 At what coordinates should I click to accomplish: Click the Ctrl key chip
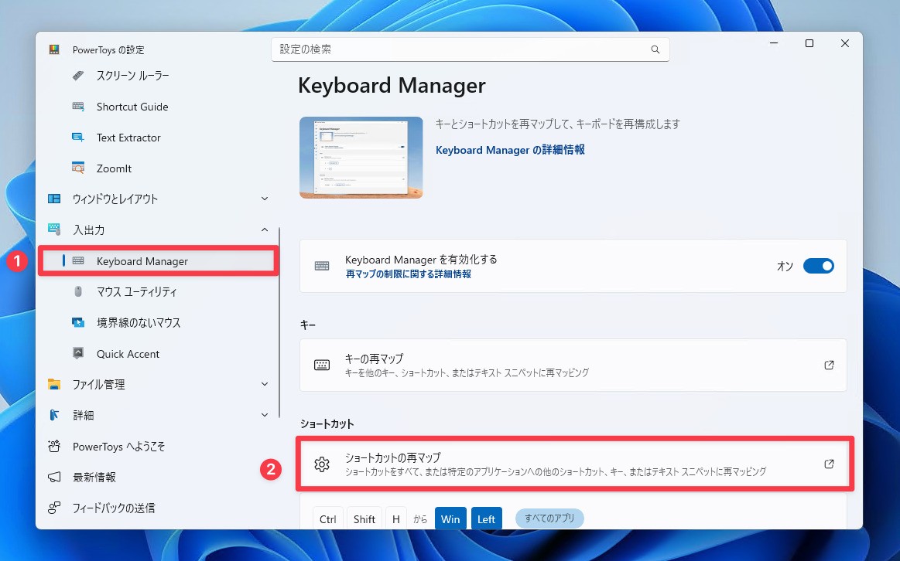coord(328,519)
